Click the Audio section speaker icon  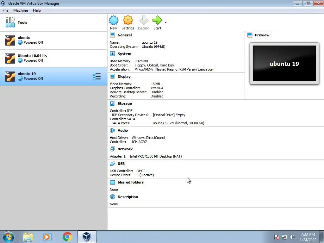click(112, 130)
